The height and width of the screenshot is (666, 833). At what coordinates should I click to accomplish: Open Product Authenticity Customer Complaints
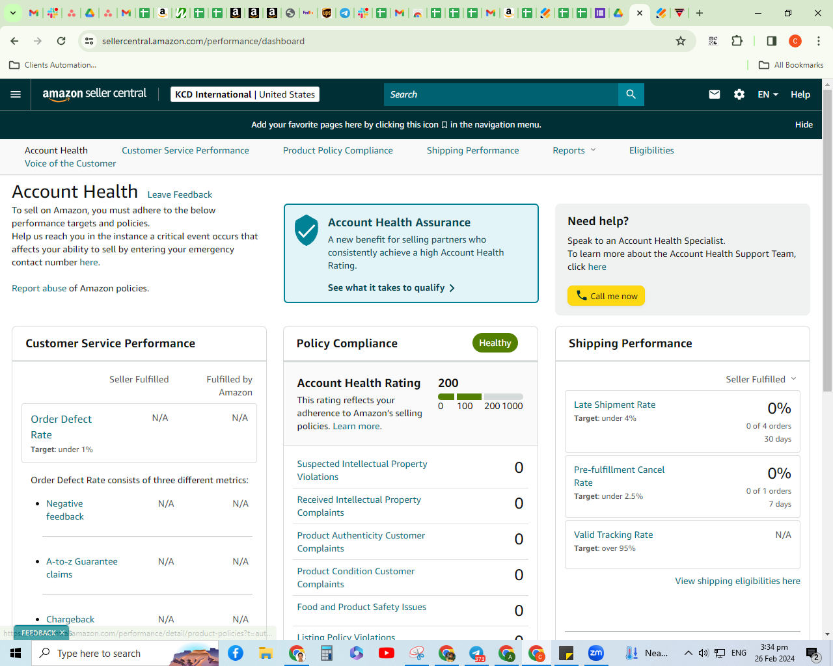click(x=361, y=542)
